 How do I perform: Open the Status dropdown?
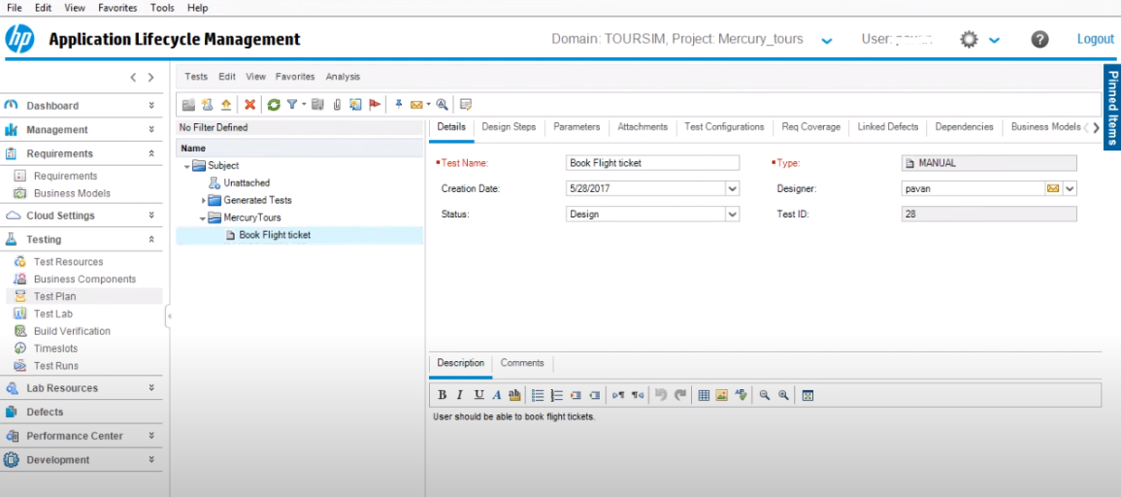(733, 214)
